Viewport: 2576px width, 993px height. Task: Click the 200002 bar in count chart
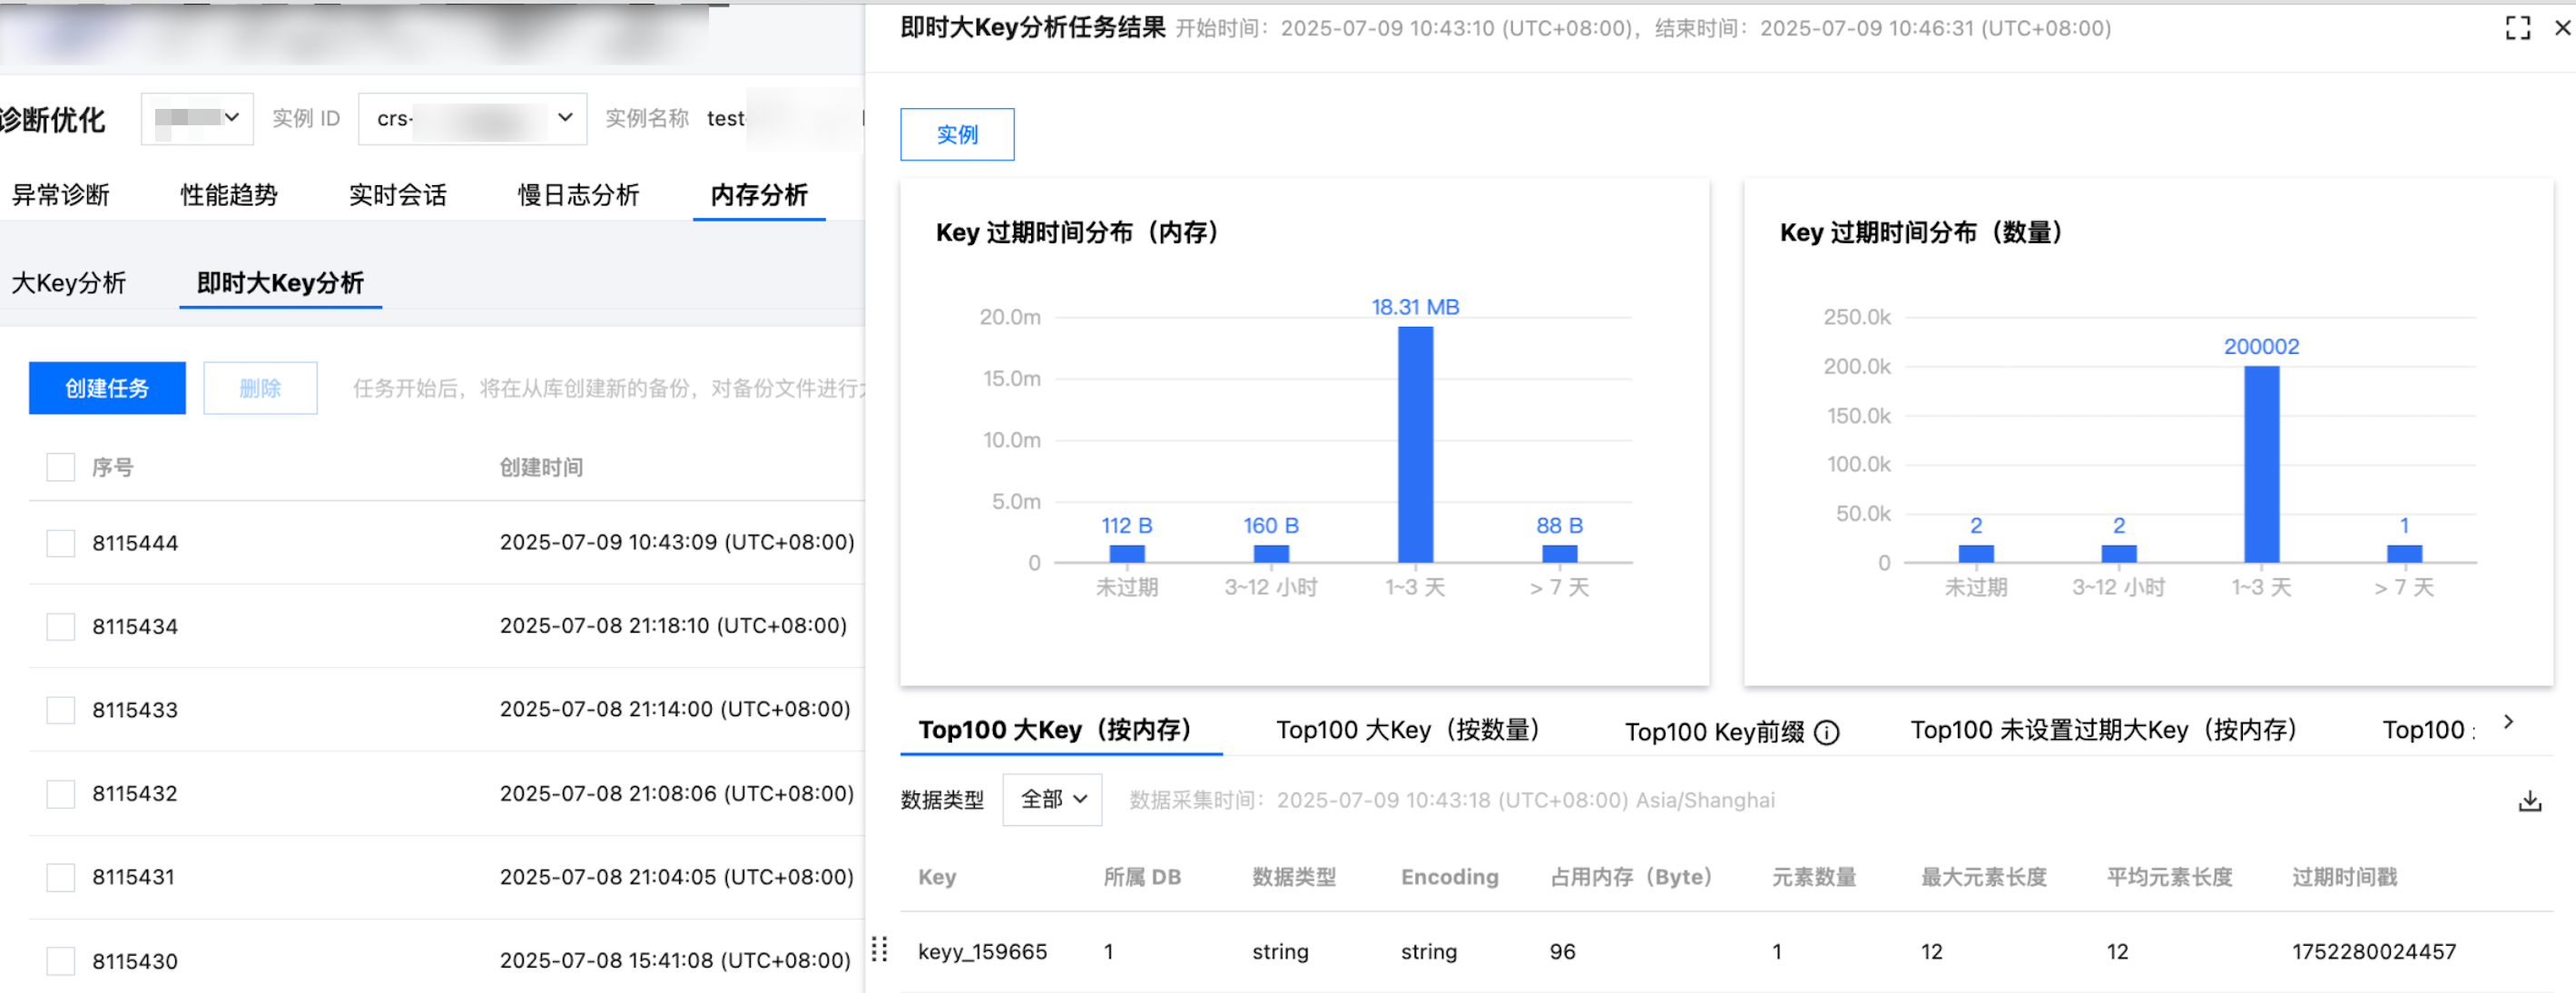tap(2260, 464)
